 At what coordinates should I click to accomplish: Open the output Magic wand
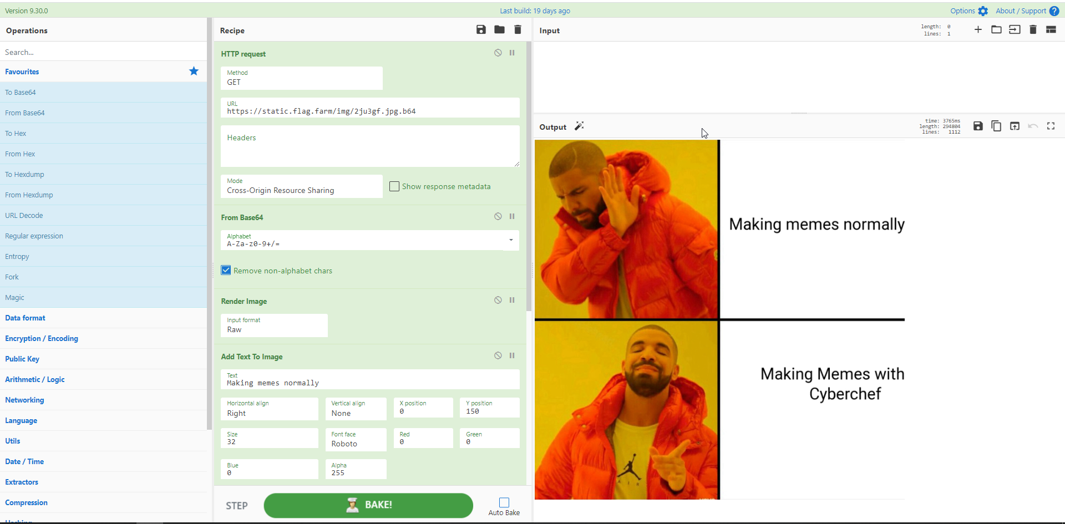coord(579,126)
